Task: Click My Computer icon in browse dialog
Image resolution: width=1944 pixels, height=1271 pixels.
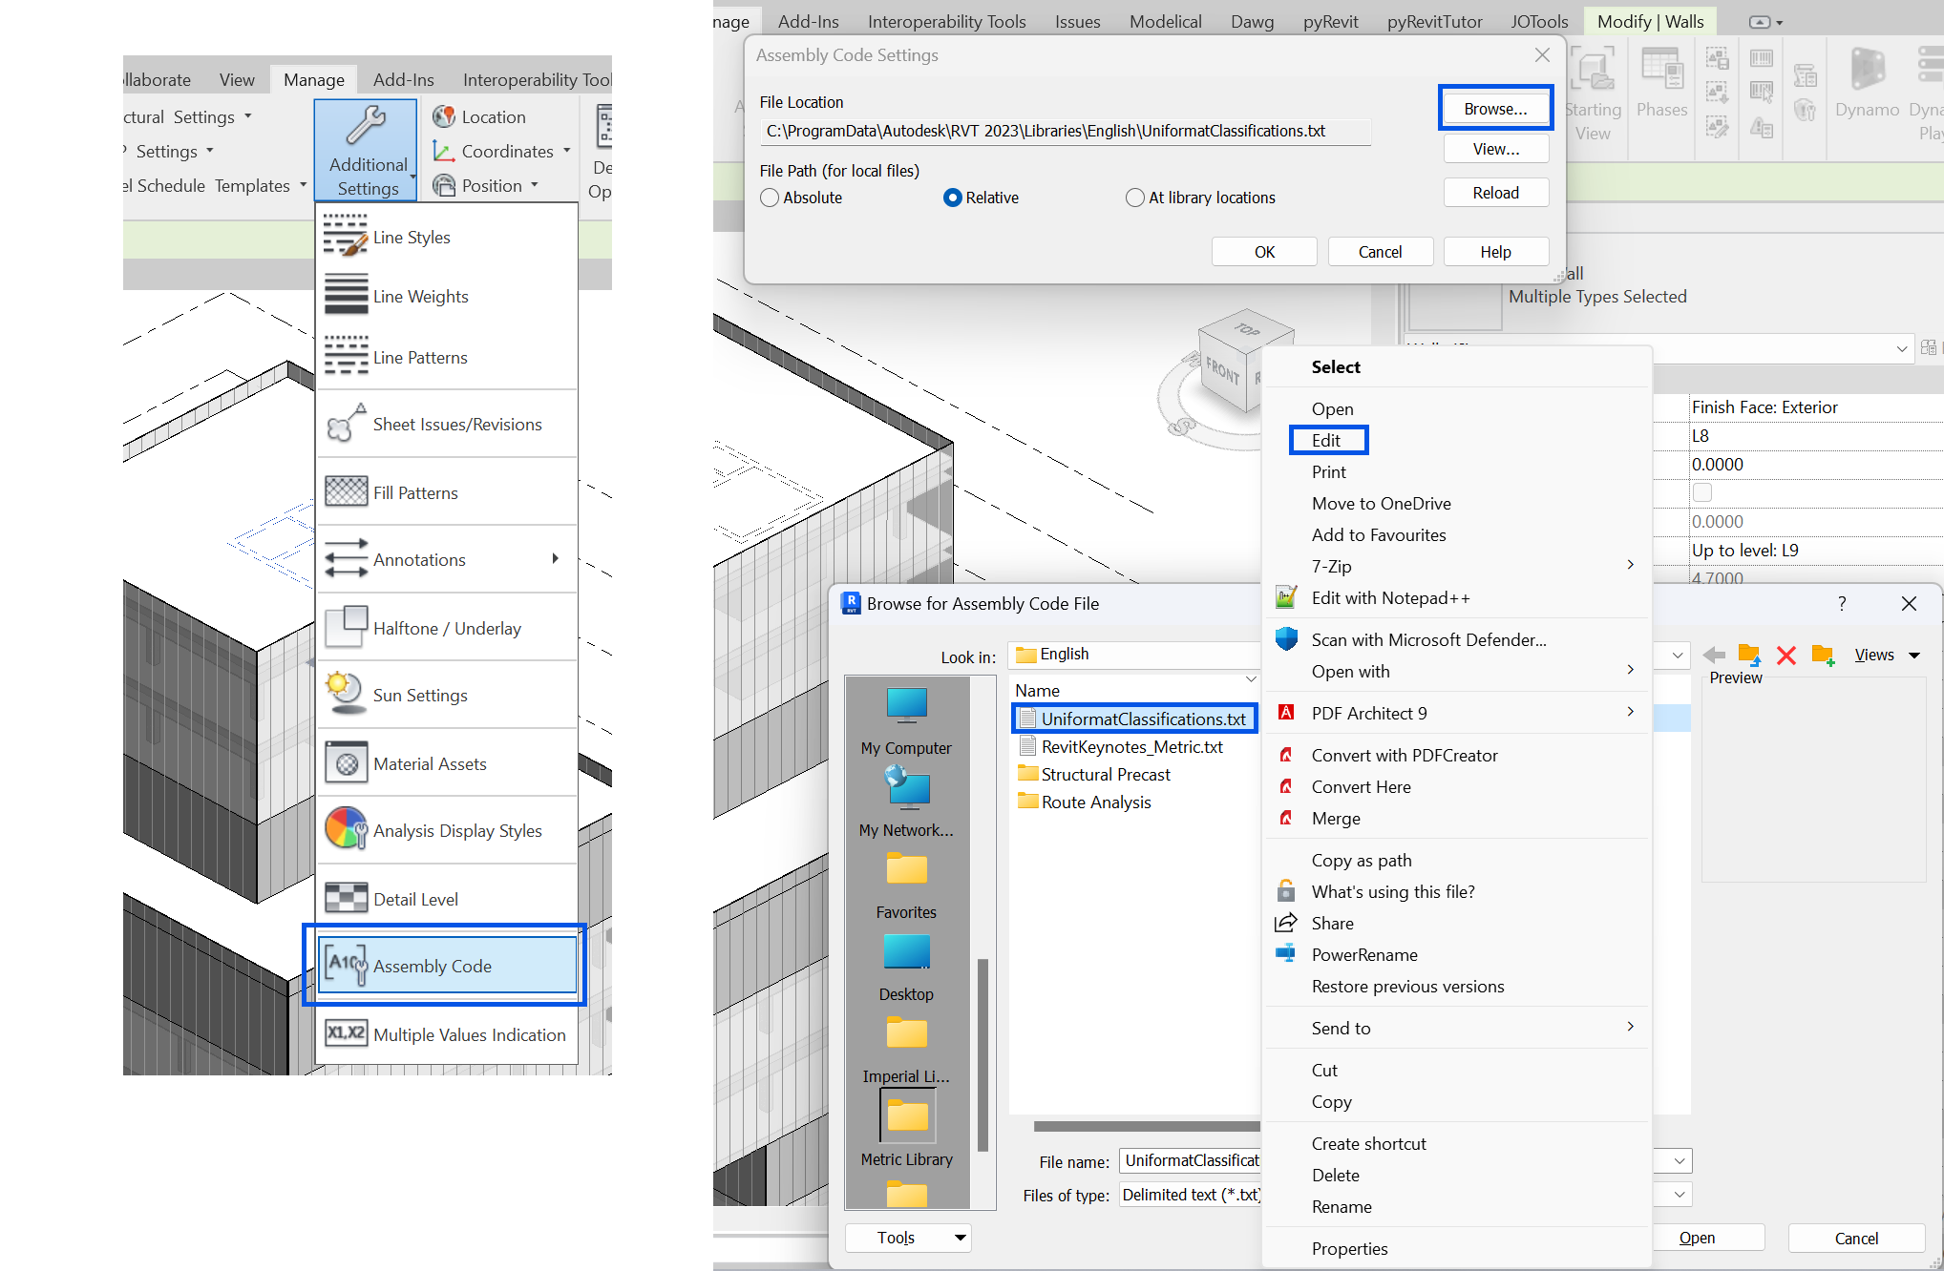Action: coord(906,707)
